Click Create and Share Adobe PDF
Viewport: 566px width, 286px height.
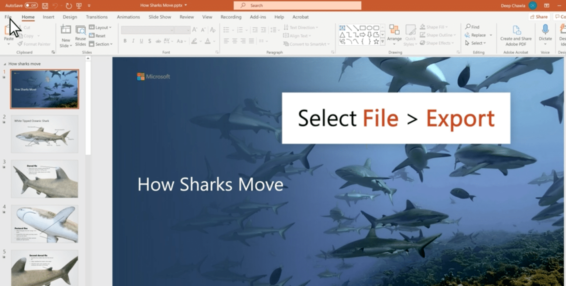[x=516, y=36]
